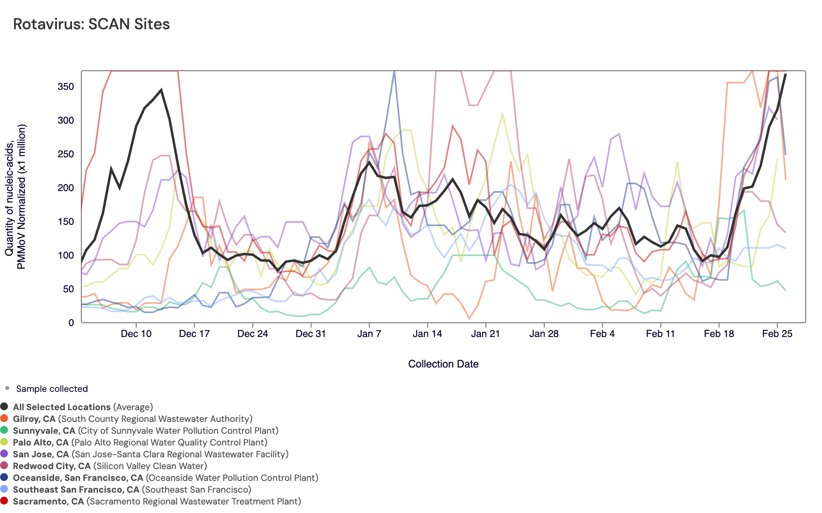Click the light blue Southeast San Francisco dot
The image size is (822, 513).
tap(4, 489)
